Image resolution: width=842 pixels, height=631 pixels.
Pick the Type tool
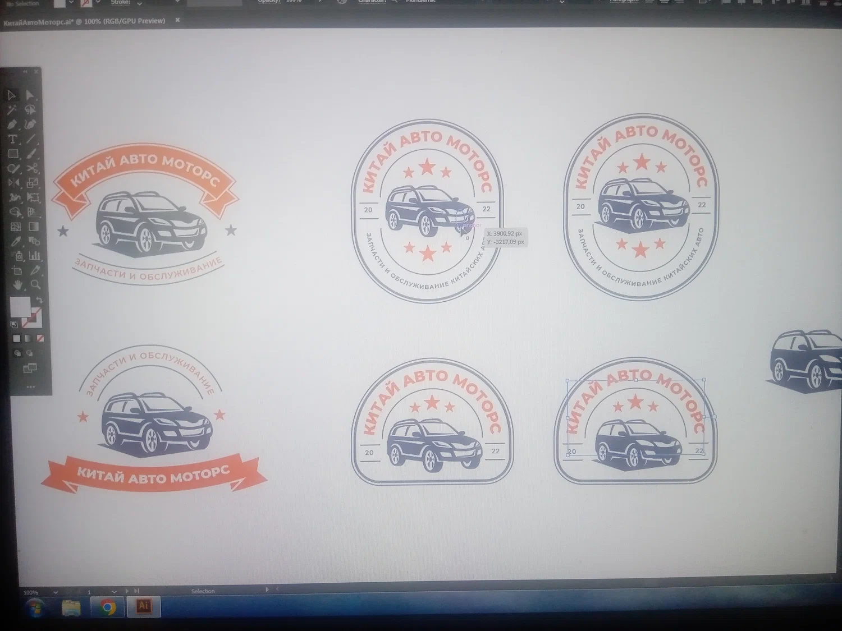click(12, 139)
